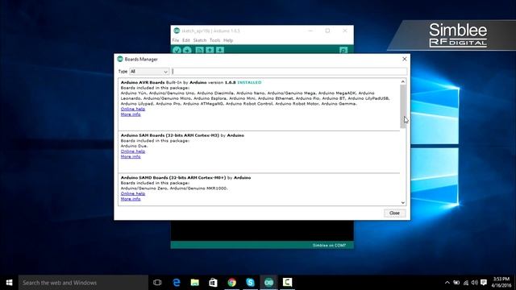The image size is (516, 290).
Task: Click the volume speaker icon in tray
Action: pyautogui.click(x=475, y=283)
